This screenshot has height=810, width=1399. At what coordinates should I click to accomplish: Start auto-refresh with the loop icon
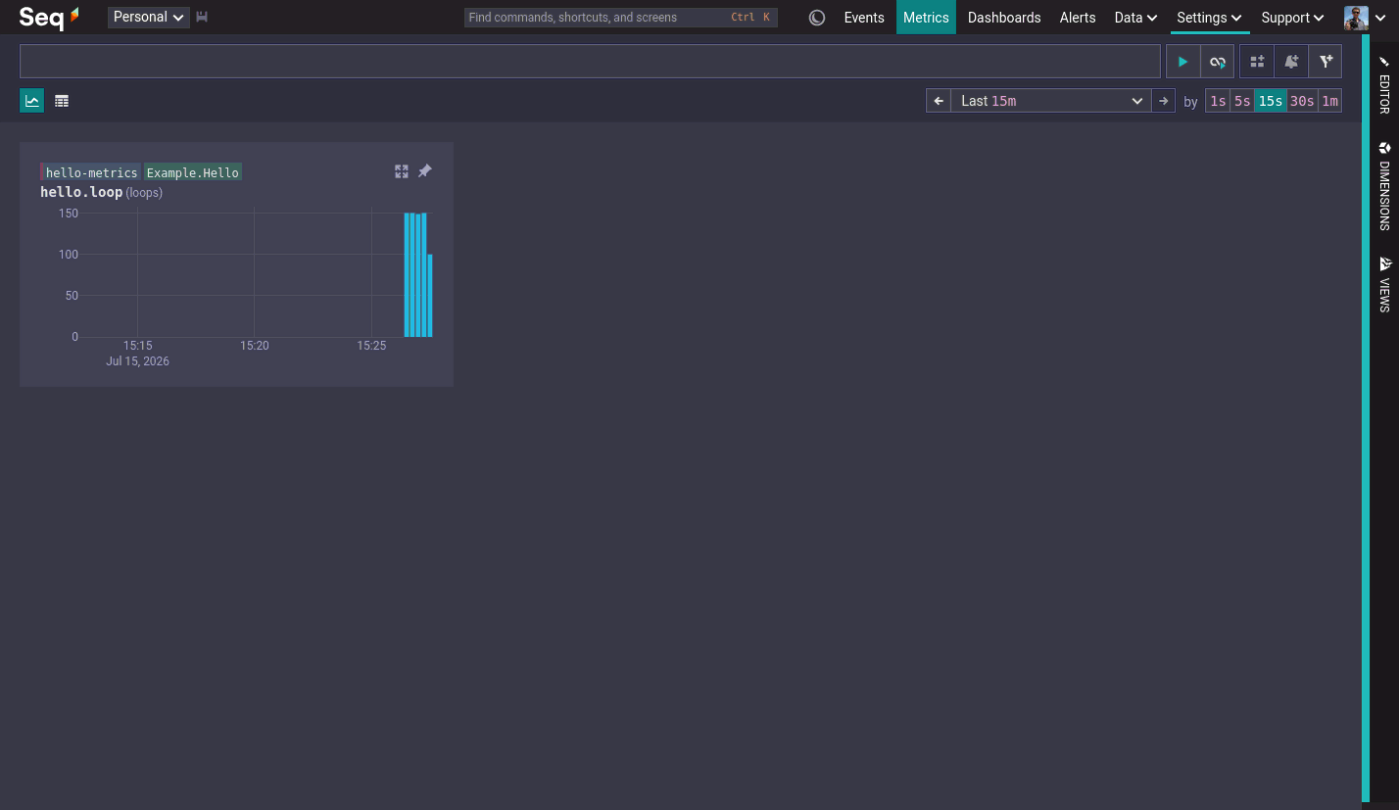click(1218, 62)
